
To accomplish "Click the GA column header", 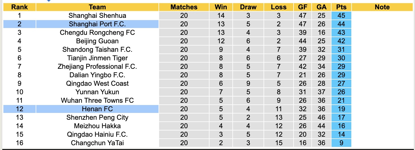I will pyautogui.click(x=322, y=7).
